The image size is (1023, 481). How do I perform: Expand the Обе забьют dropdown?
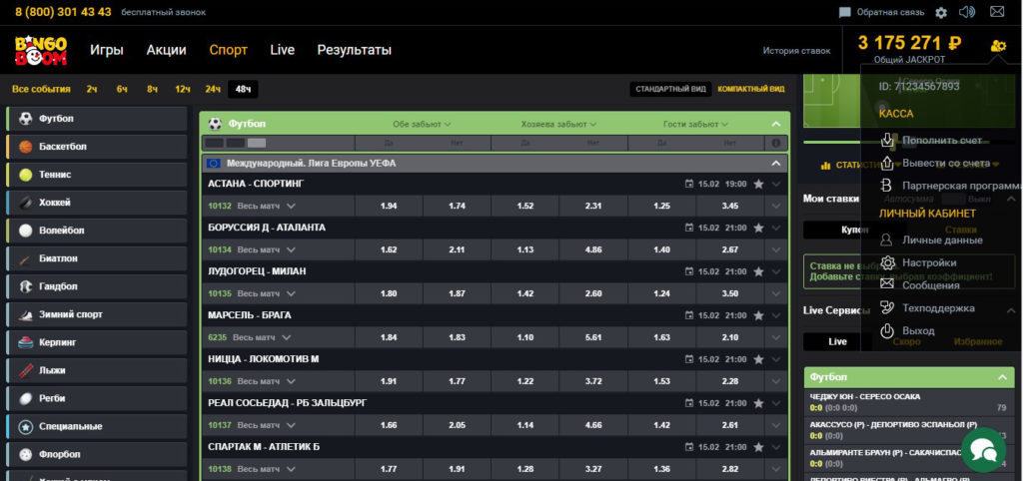point(423,125)
